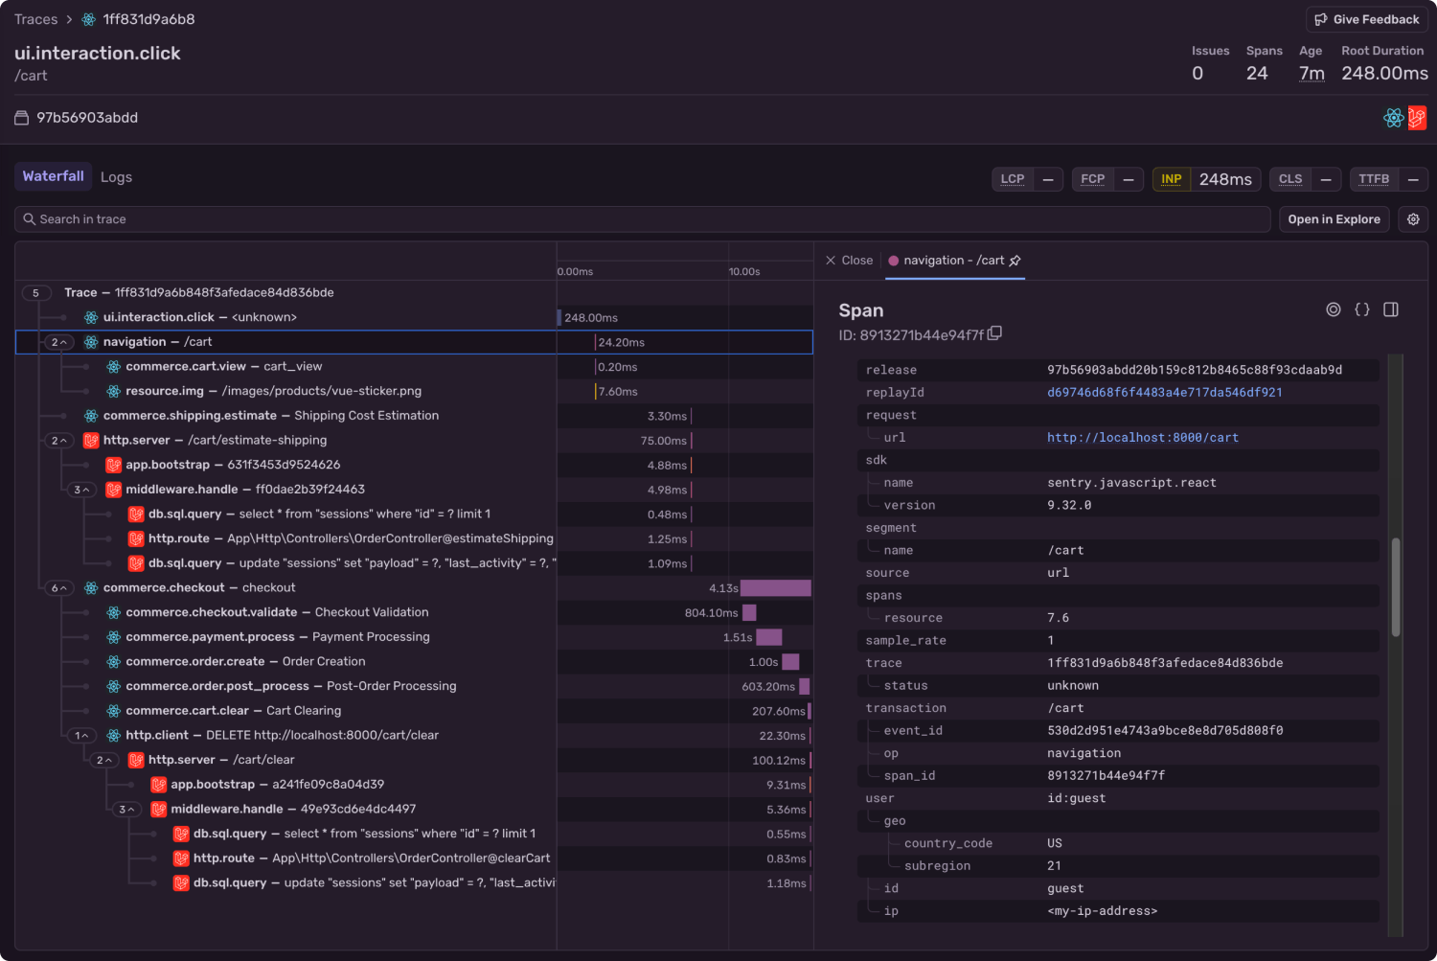Viewport: 1437px width, 961px height.
Task: Collapse the navigation - /cart span group
Action: coord(58,341)
